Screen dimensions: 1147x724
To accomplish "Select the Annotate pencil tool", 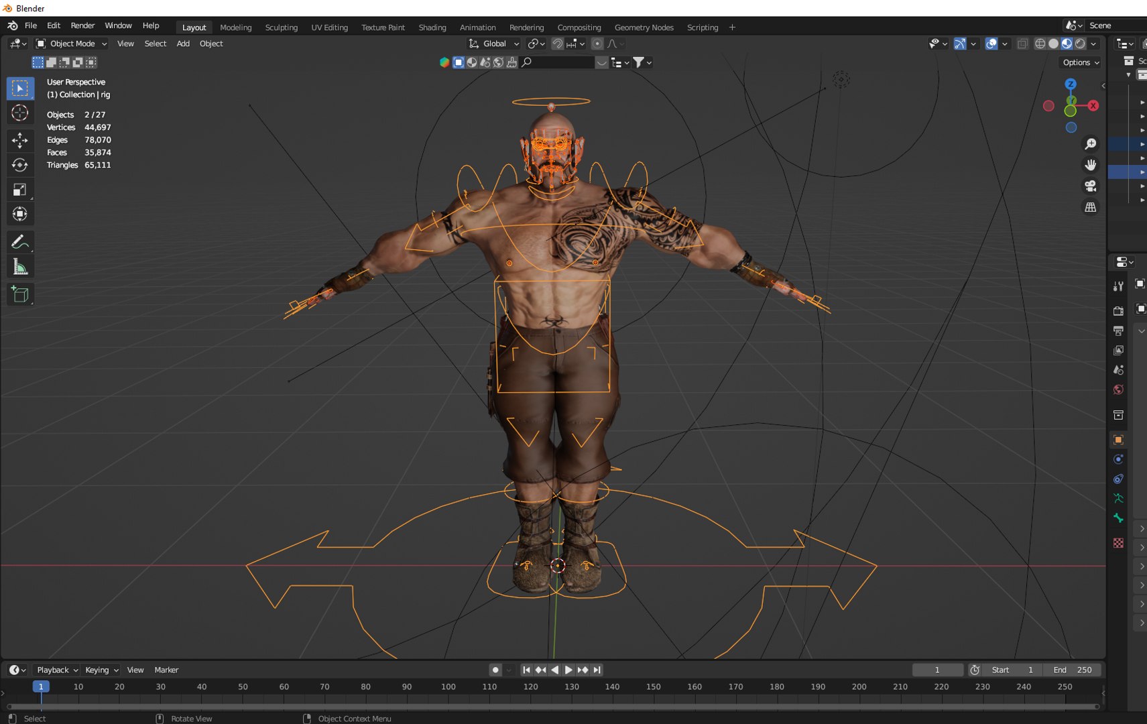I will tap(19, 242).
